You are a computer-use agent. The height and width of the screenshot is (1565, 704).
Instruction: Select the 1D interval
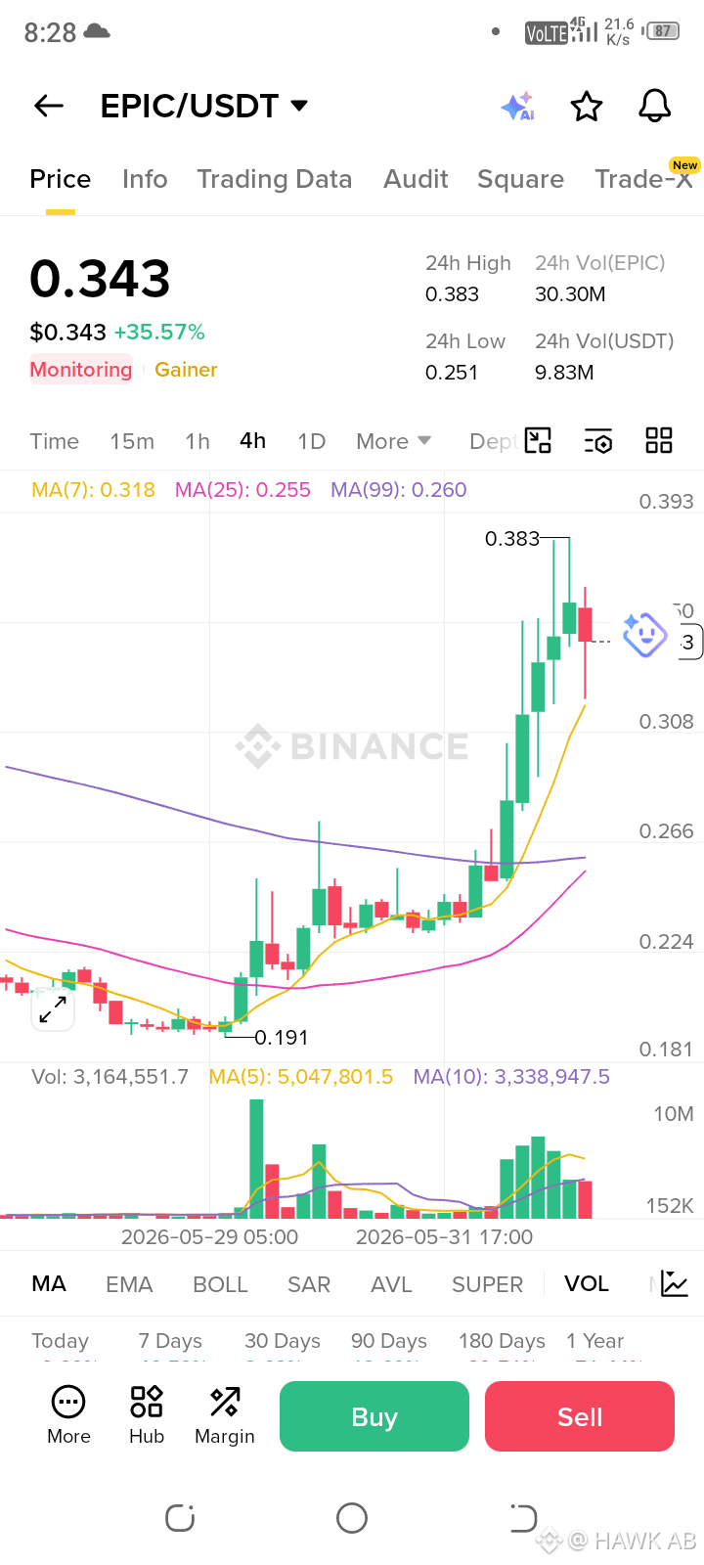pyautogui.click(x=311, y=441)
